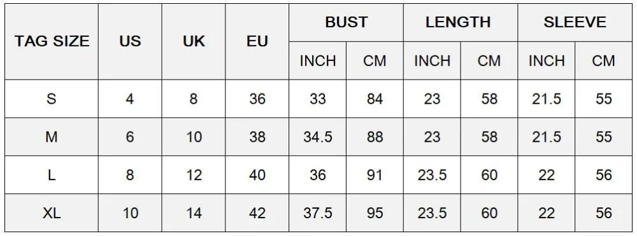Click the INCH subheader under SLEEVE
Screen dimensions: 637x236
click(x=547, y=61)
